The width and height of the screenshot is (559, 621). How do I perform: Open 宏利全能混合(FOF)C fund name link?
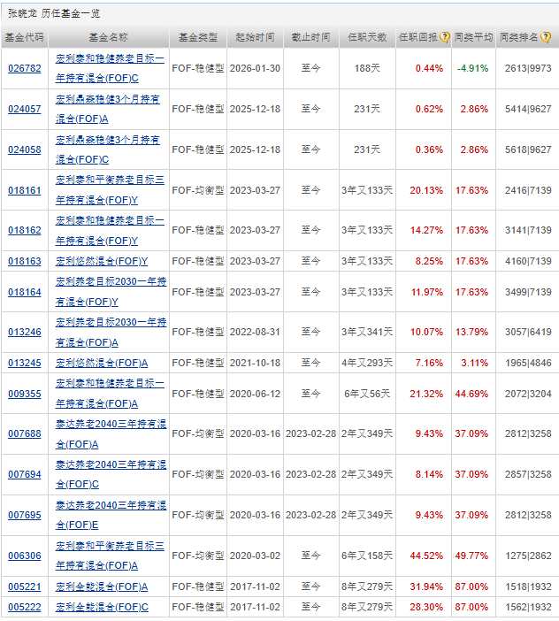point(102,607)
